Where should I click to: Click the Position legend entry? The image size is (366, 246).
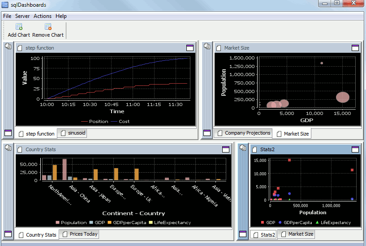pyautogui.click(x=95, y=121)
